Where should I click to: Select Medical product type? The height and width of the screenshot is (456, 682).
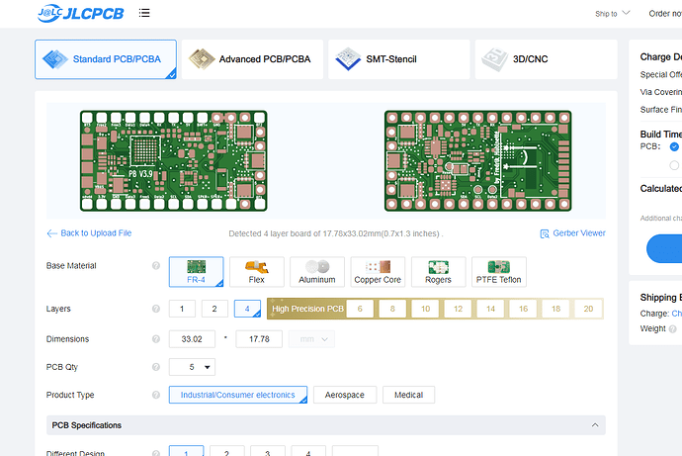(x=408, y=395)
